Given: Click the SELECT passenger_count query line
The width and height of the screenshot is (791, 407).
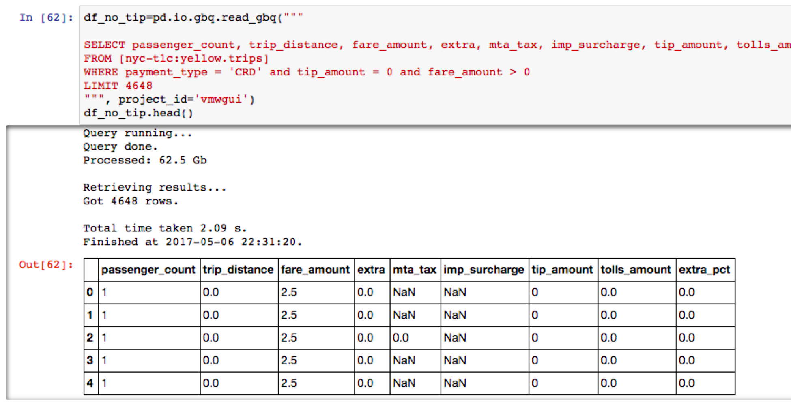Looking at the screenshot, I should tap(437, 45).
